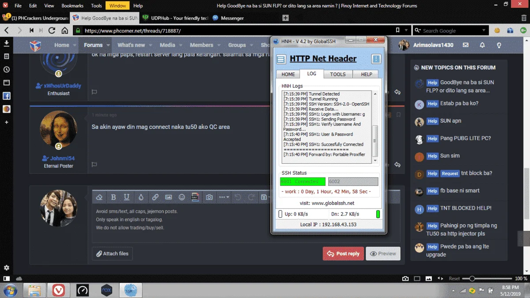Open Vivaldi history panel clock icon

point(7,70)
